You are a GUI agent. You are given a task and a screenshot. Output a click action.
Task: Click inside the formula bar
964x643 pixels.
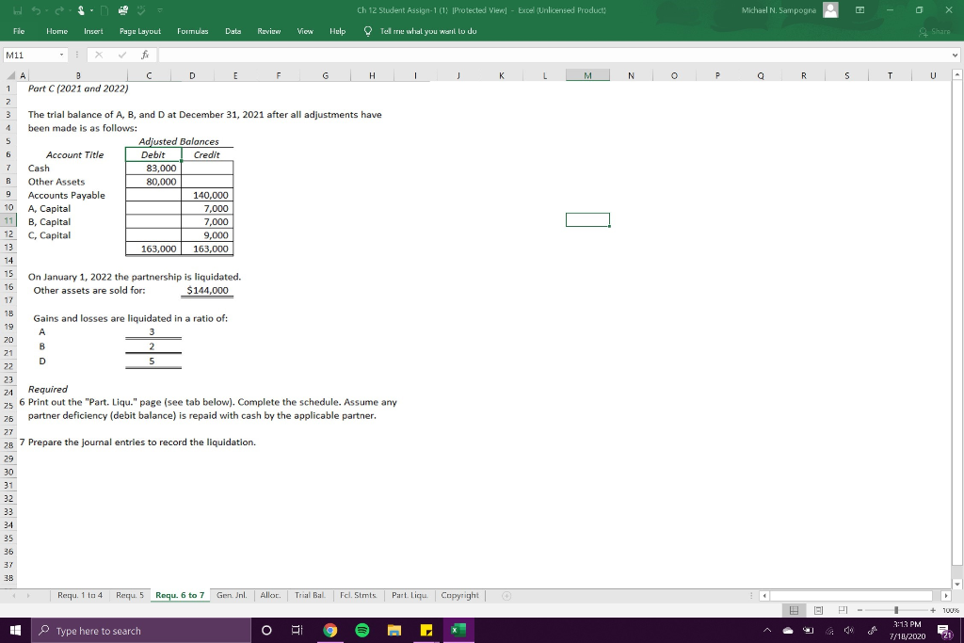554,56
